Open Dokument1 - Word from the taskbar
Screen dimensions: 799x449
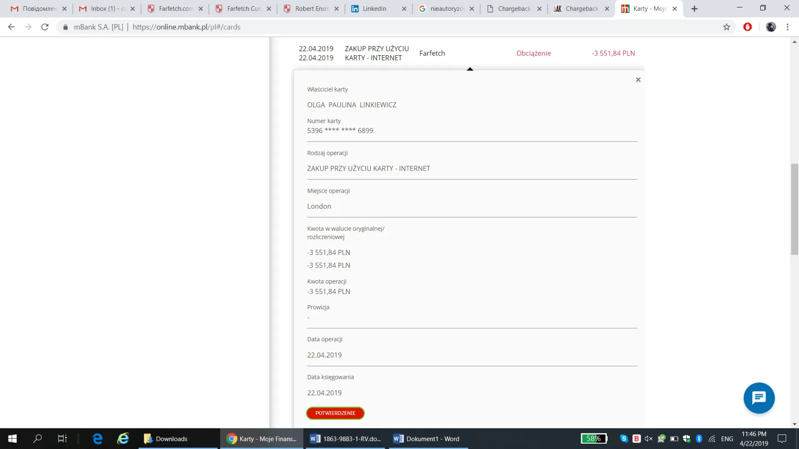click(x=427, y=439)
